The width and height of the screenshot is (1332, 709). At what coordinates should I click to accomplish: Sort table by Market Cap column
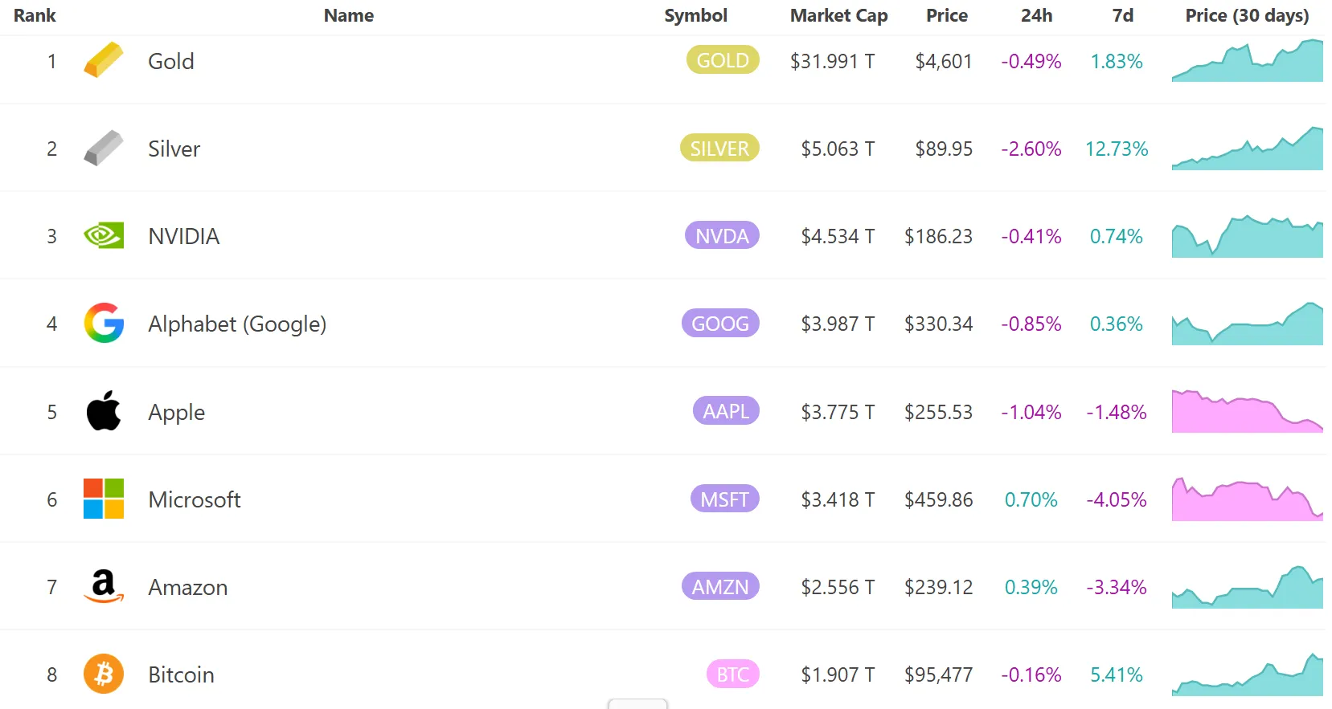click(838, 16)
